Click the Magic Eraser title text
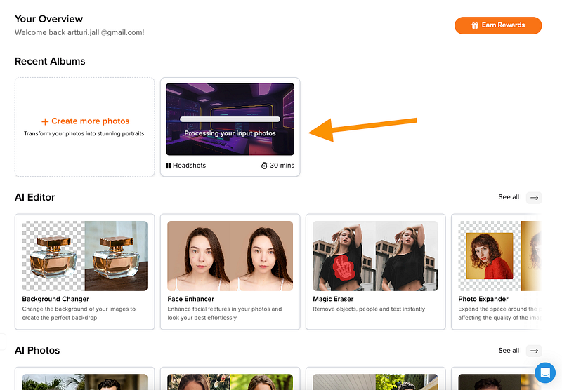 (x=333, y=299)
